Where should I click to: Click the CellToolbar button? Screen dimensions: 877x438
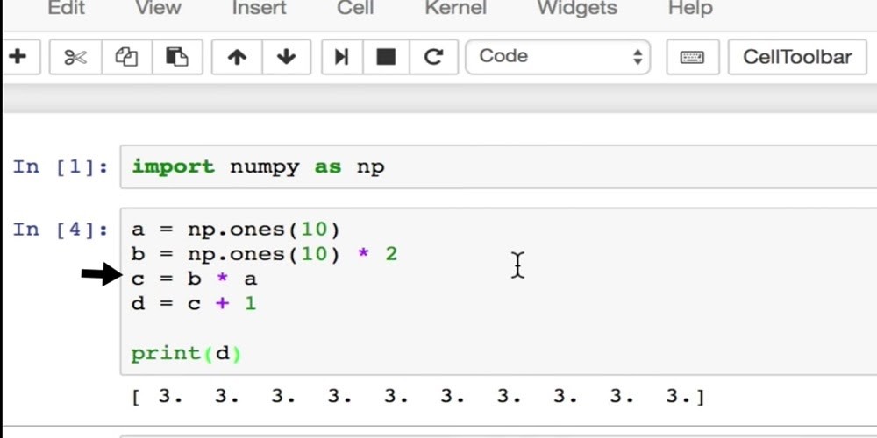[796, 57]
